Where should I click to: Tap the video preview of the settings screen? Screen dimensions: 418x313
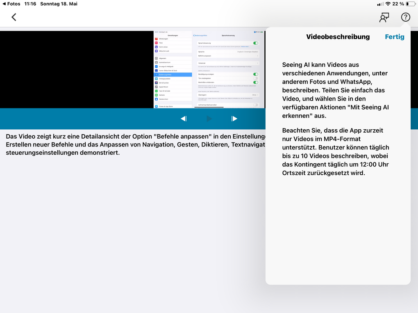tap(209, 70)
